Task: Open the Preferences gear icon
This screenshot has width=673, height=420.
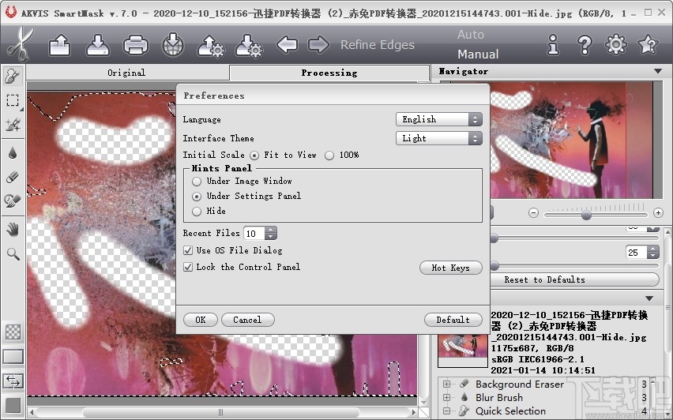Action: pyautogui.click(x=616, y=44)
